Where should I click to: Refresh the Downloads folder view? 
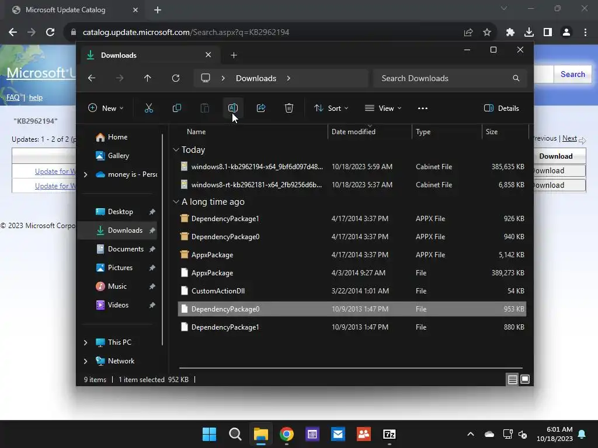tap(175, 78)
